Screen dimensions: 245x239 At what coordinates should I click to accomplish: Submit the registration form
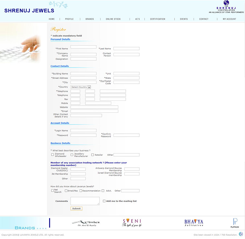(76, 209)
